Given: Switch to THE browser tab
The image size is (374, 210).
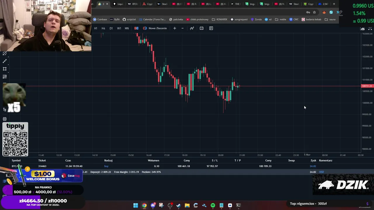Looking at the screenshot, I should point(236,4).
